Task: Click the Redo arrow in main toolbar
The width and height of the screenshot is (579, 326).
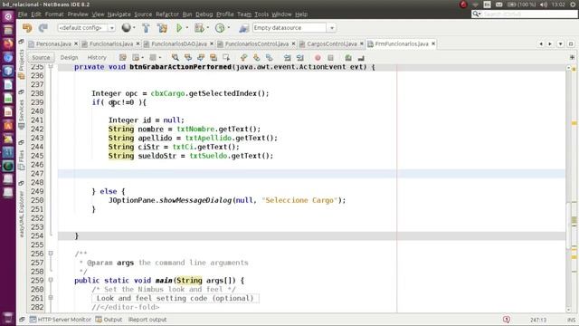Action: click(x=43, y=28)
